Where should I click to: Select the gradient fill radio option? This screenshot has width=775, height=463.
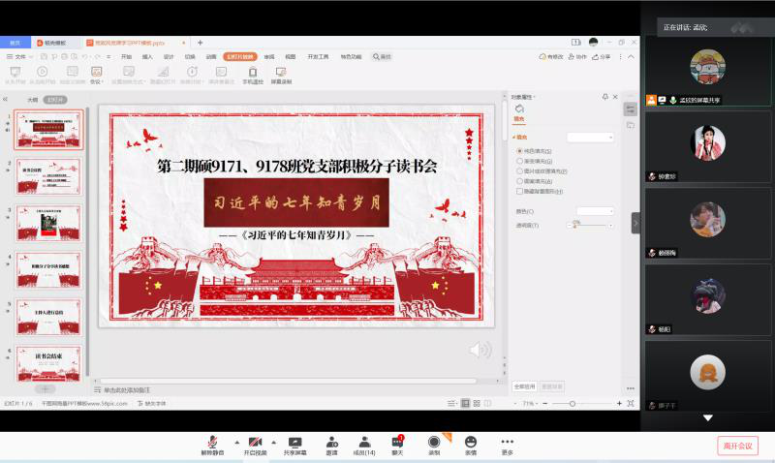click(520, 161)
